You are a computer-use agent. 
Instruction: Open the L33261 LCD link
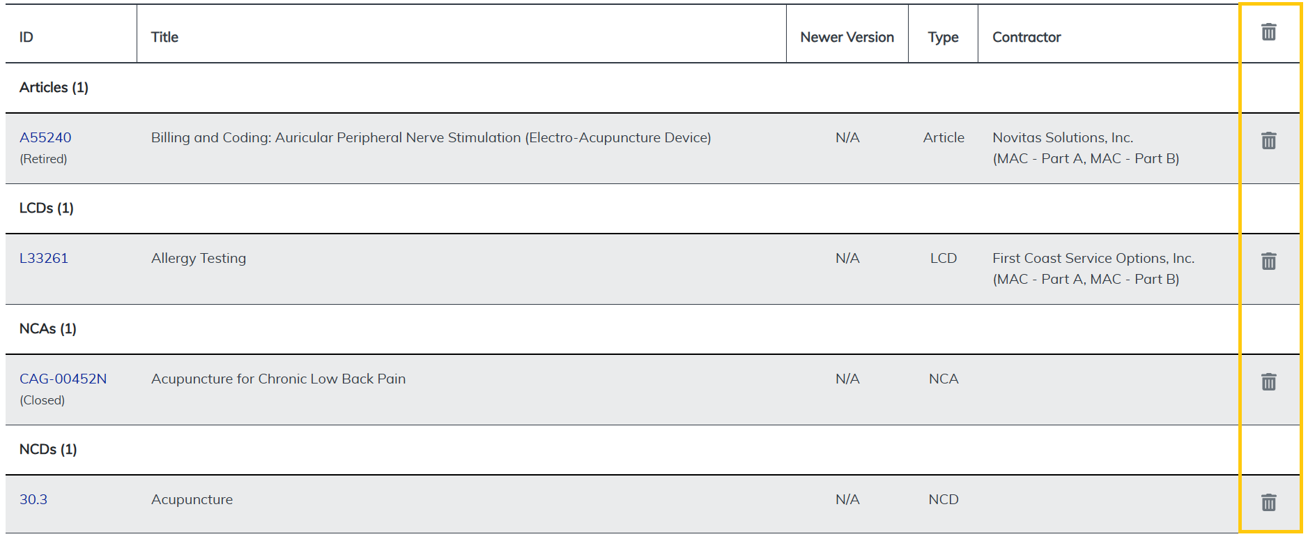point(44,258)
